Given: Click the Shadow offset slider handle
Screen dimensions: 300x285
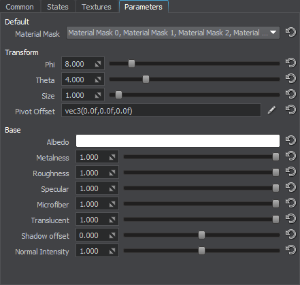Looking at the screenshot, I should pyautogui.click(x=201, y=235).
